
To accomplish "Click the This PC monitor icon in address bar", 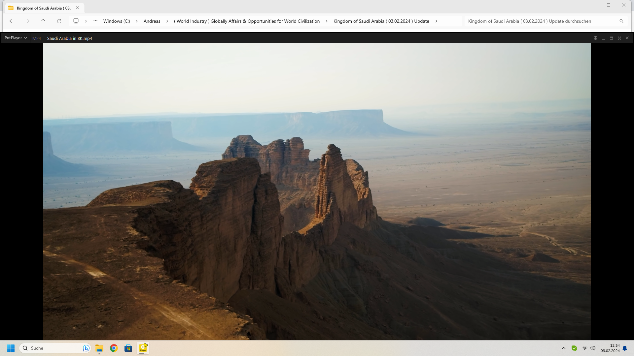I will (76, 21).
